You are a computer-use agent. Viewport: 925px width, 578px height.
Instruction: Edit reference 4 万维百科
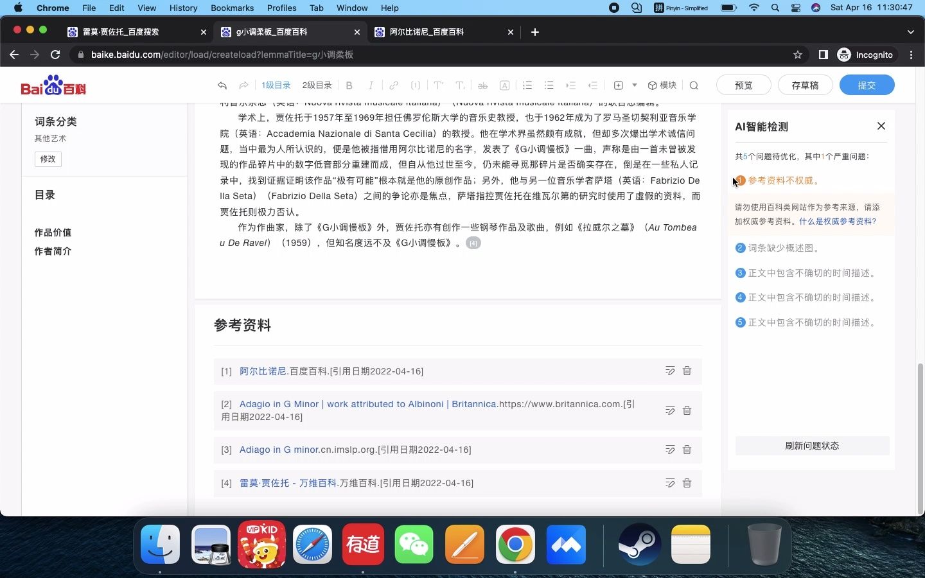(670, 482)
